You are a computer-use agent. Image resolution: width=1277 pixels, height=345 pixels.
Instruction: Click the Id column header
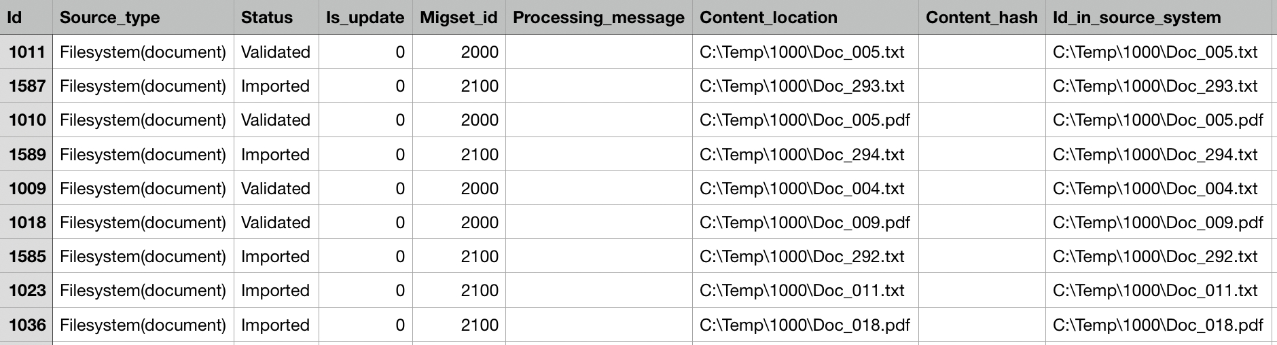14,18
